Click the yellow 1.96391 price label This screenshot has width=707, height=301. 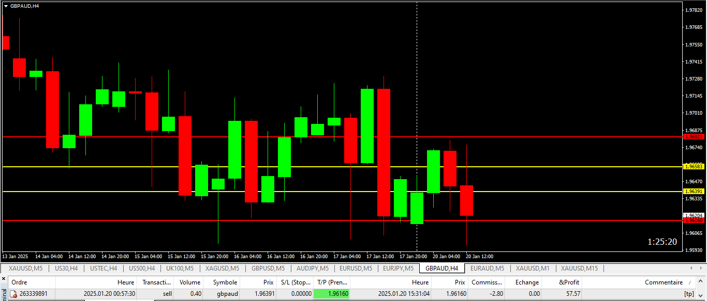pyautogui.click(x=694, y=192)
